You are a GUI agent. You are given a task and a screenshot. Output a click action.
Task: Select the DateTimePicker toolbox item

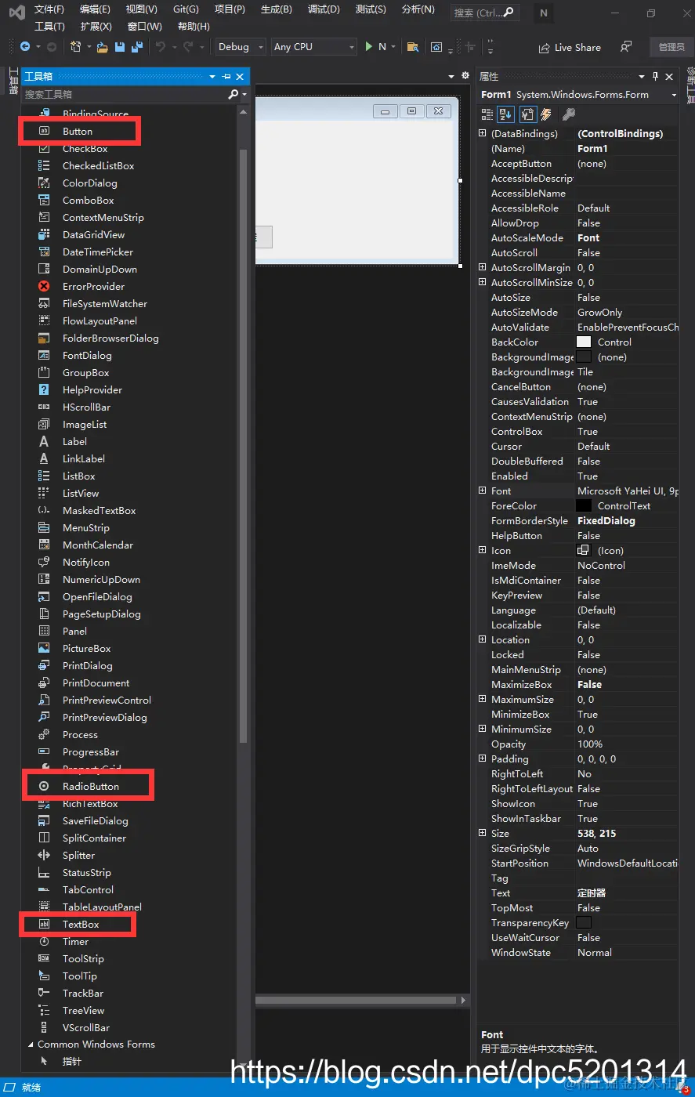[97, 252]
